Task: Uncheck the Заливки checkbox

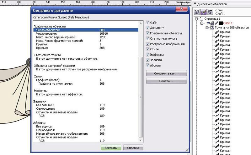Action: (x=148, y=60)
